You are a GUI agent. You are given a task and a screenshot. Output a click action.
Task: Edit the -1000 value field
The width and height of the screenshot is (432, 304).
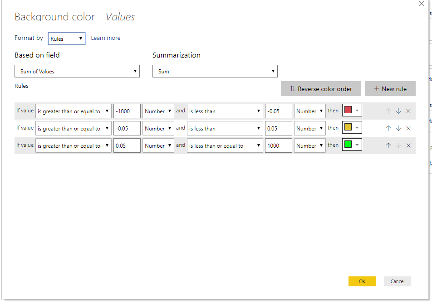[127, 111]
